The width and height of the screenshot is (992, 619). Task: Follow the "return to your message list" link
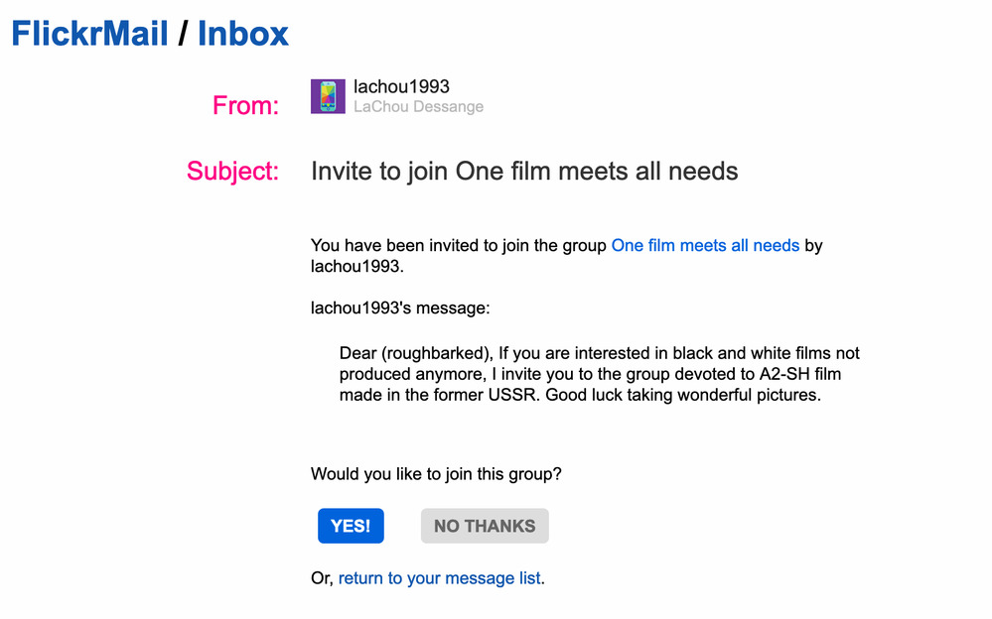[x=440, y=578]
